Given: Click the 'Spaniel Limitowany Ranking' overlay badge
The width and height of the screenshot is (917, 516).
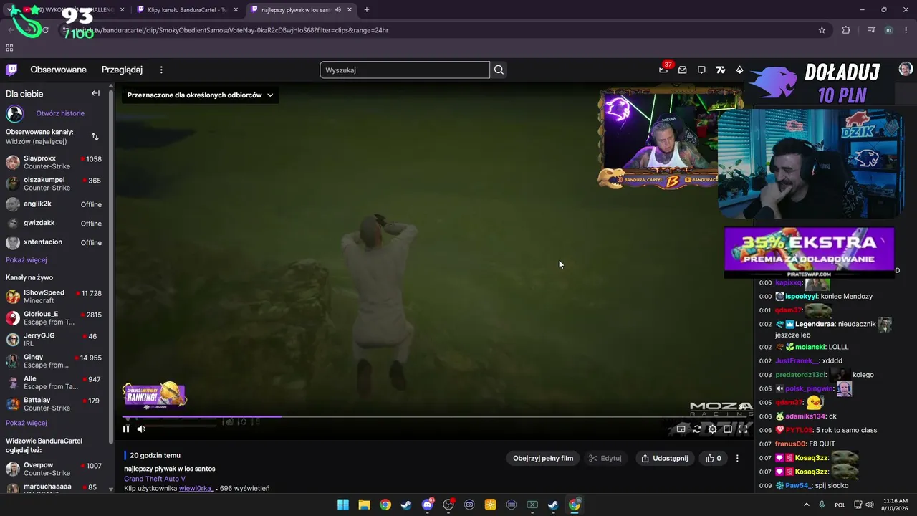Looking at the screenshot, I should tap(154, 395).
